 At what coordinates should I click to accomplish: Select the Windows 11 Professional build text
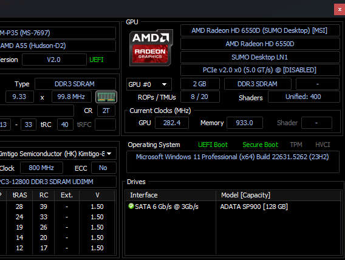[x=233, y=157]
